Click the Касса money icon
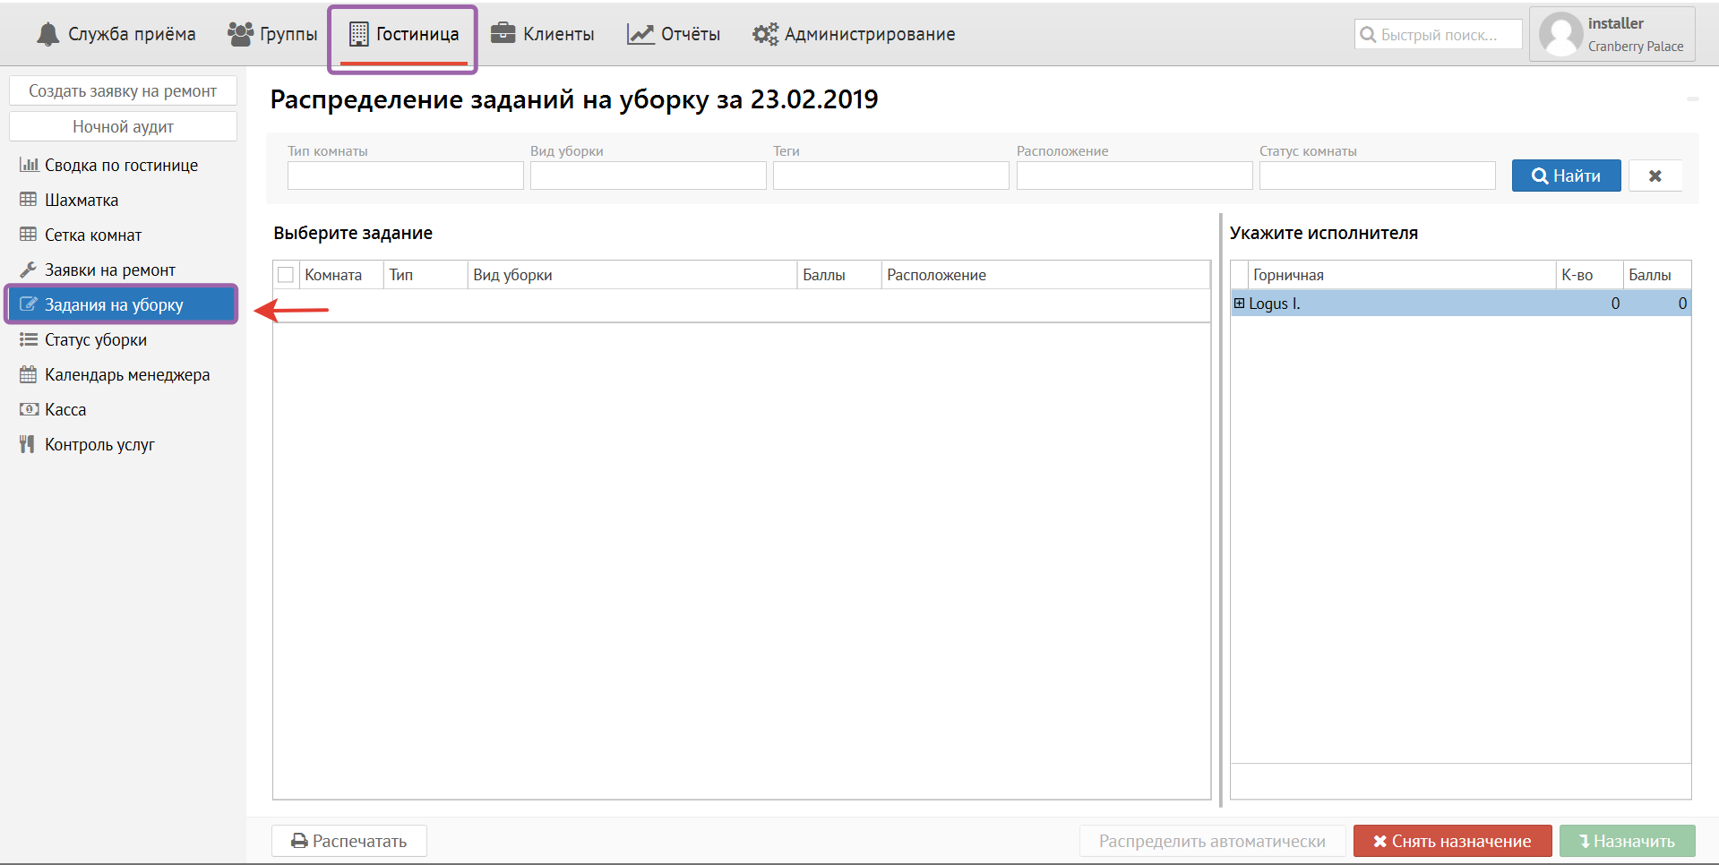Image resolution: width=1719 pixels, height=865 pixels. point(28,409)
